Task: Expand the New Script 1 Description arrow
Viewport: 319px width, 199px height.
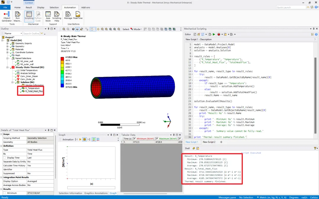Action: [315, 39]
